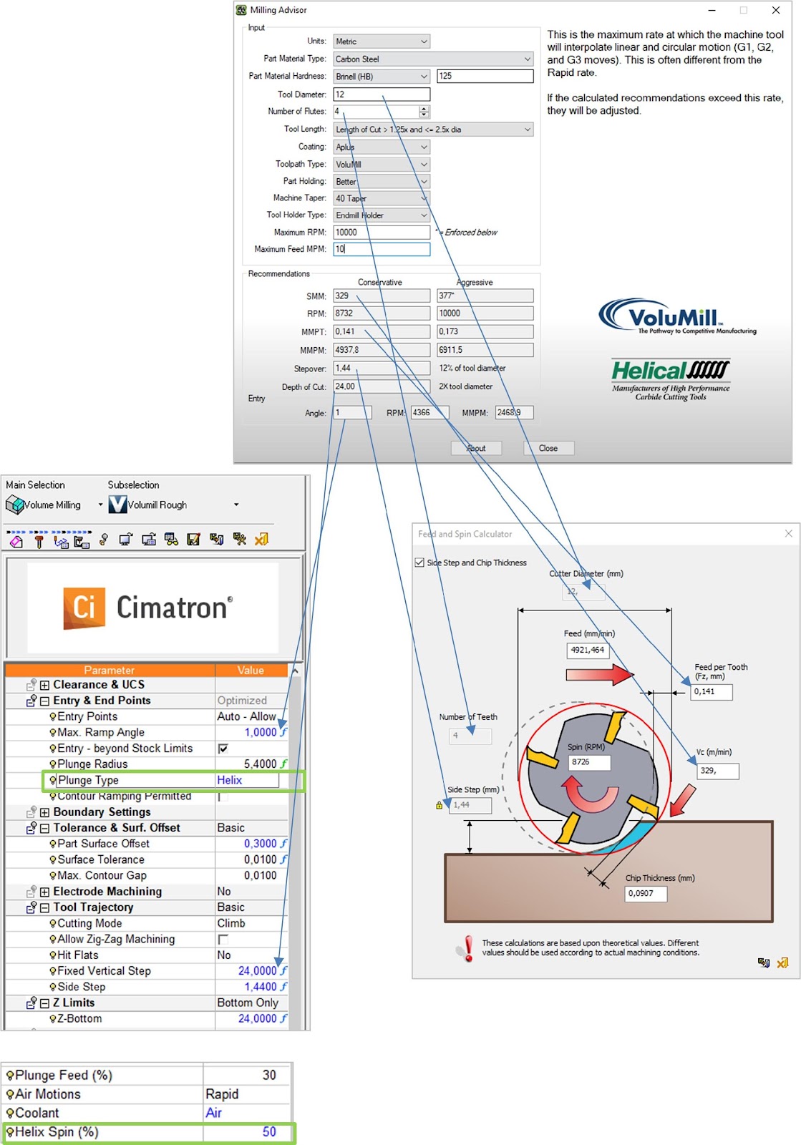The image size is (801, 1145).
Task: Open the Tool Length dropdown
Action: (434, 130)
